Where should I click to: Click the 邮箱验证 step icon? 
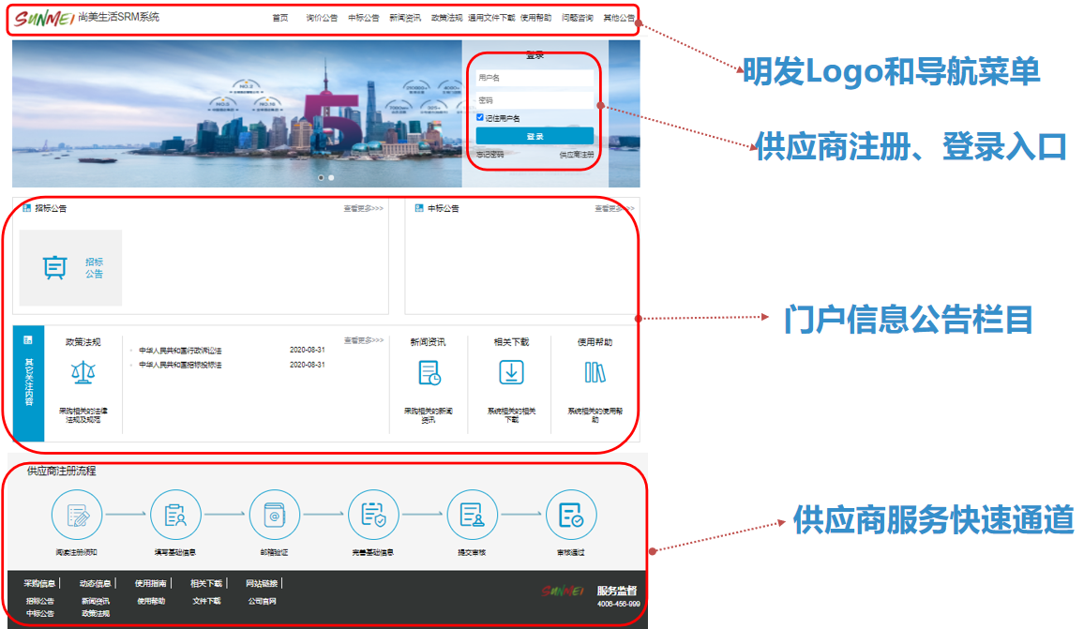point(275,515)
